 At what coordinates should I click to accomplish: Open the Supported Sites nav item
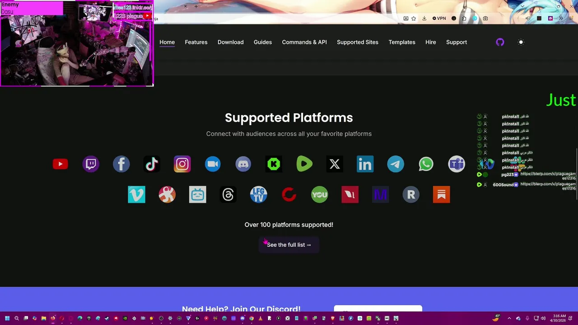pos(358,42)
